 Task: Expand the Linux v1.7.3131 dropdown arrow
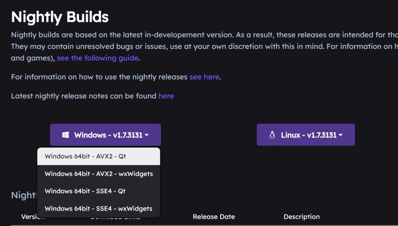point(341,135)
